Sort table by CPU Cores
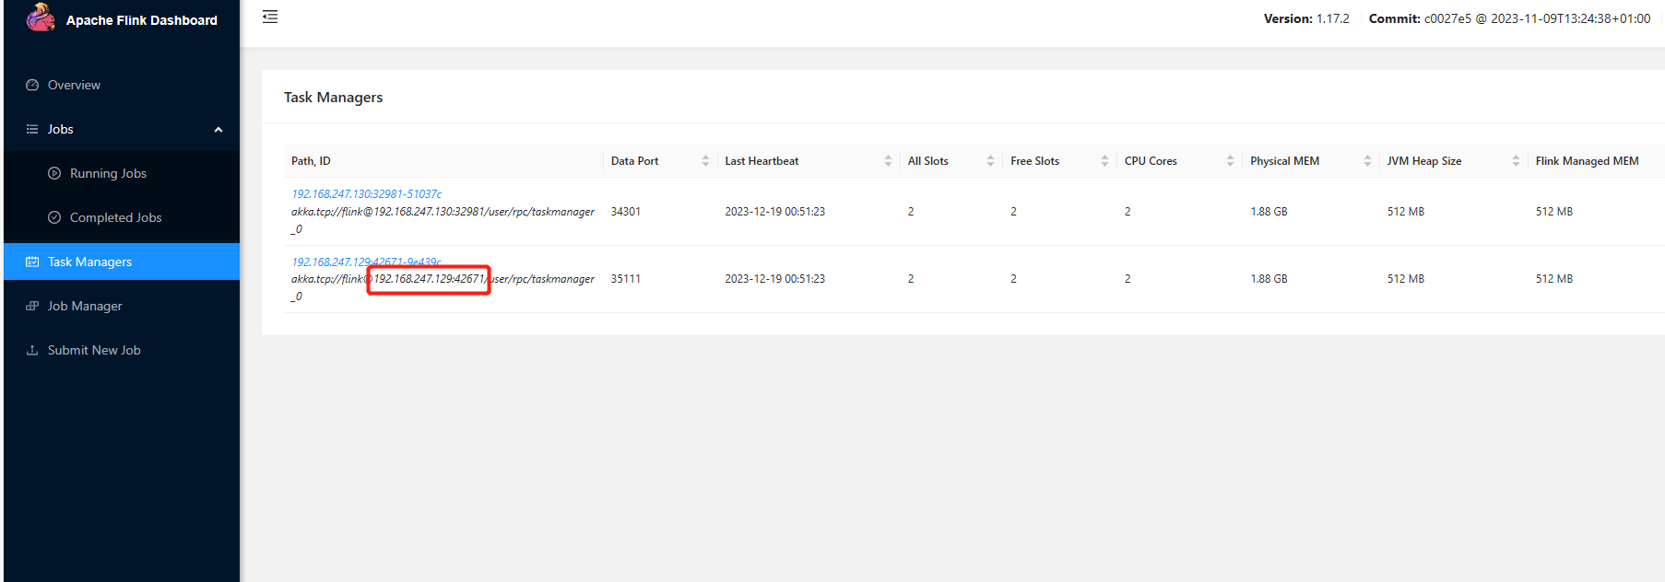This screenshot has width=1665, height=582. click(1230, 161)
